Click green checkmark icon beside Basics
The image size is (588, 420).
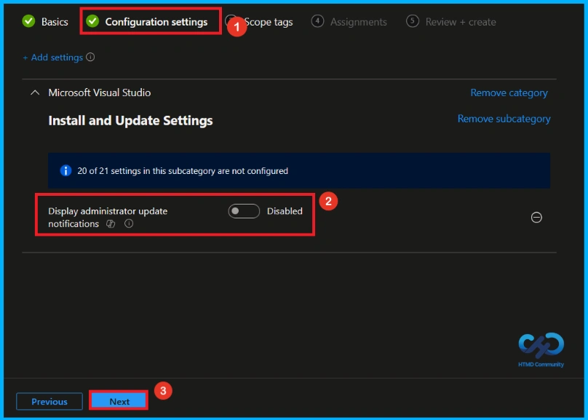pos(28,21)
